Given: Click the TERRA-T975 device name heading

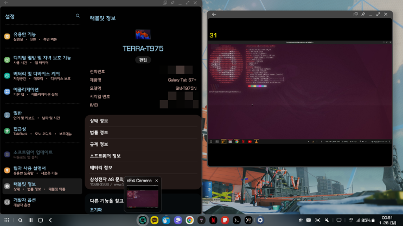Looking at the screenshot, I should tap(143, 49).
